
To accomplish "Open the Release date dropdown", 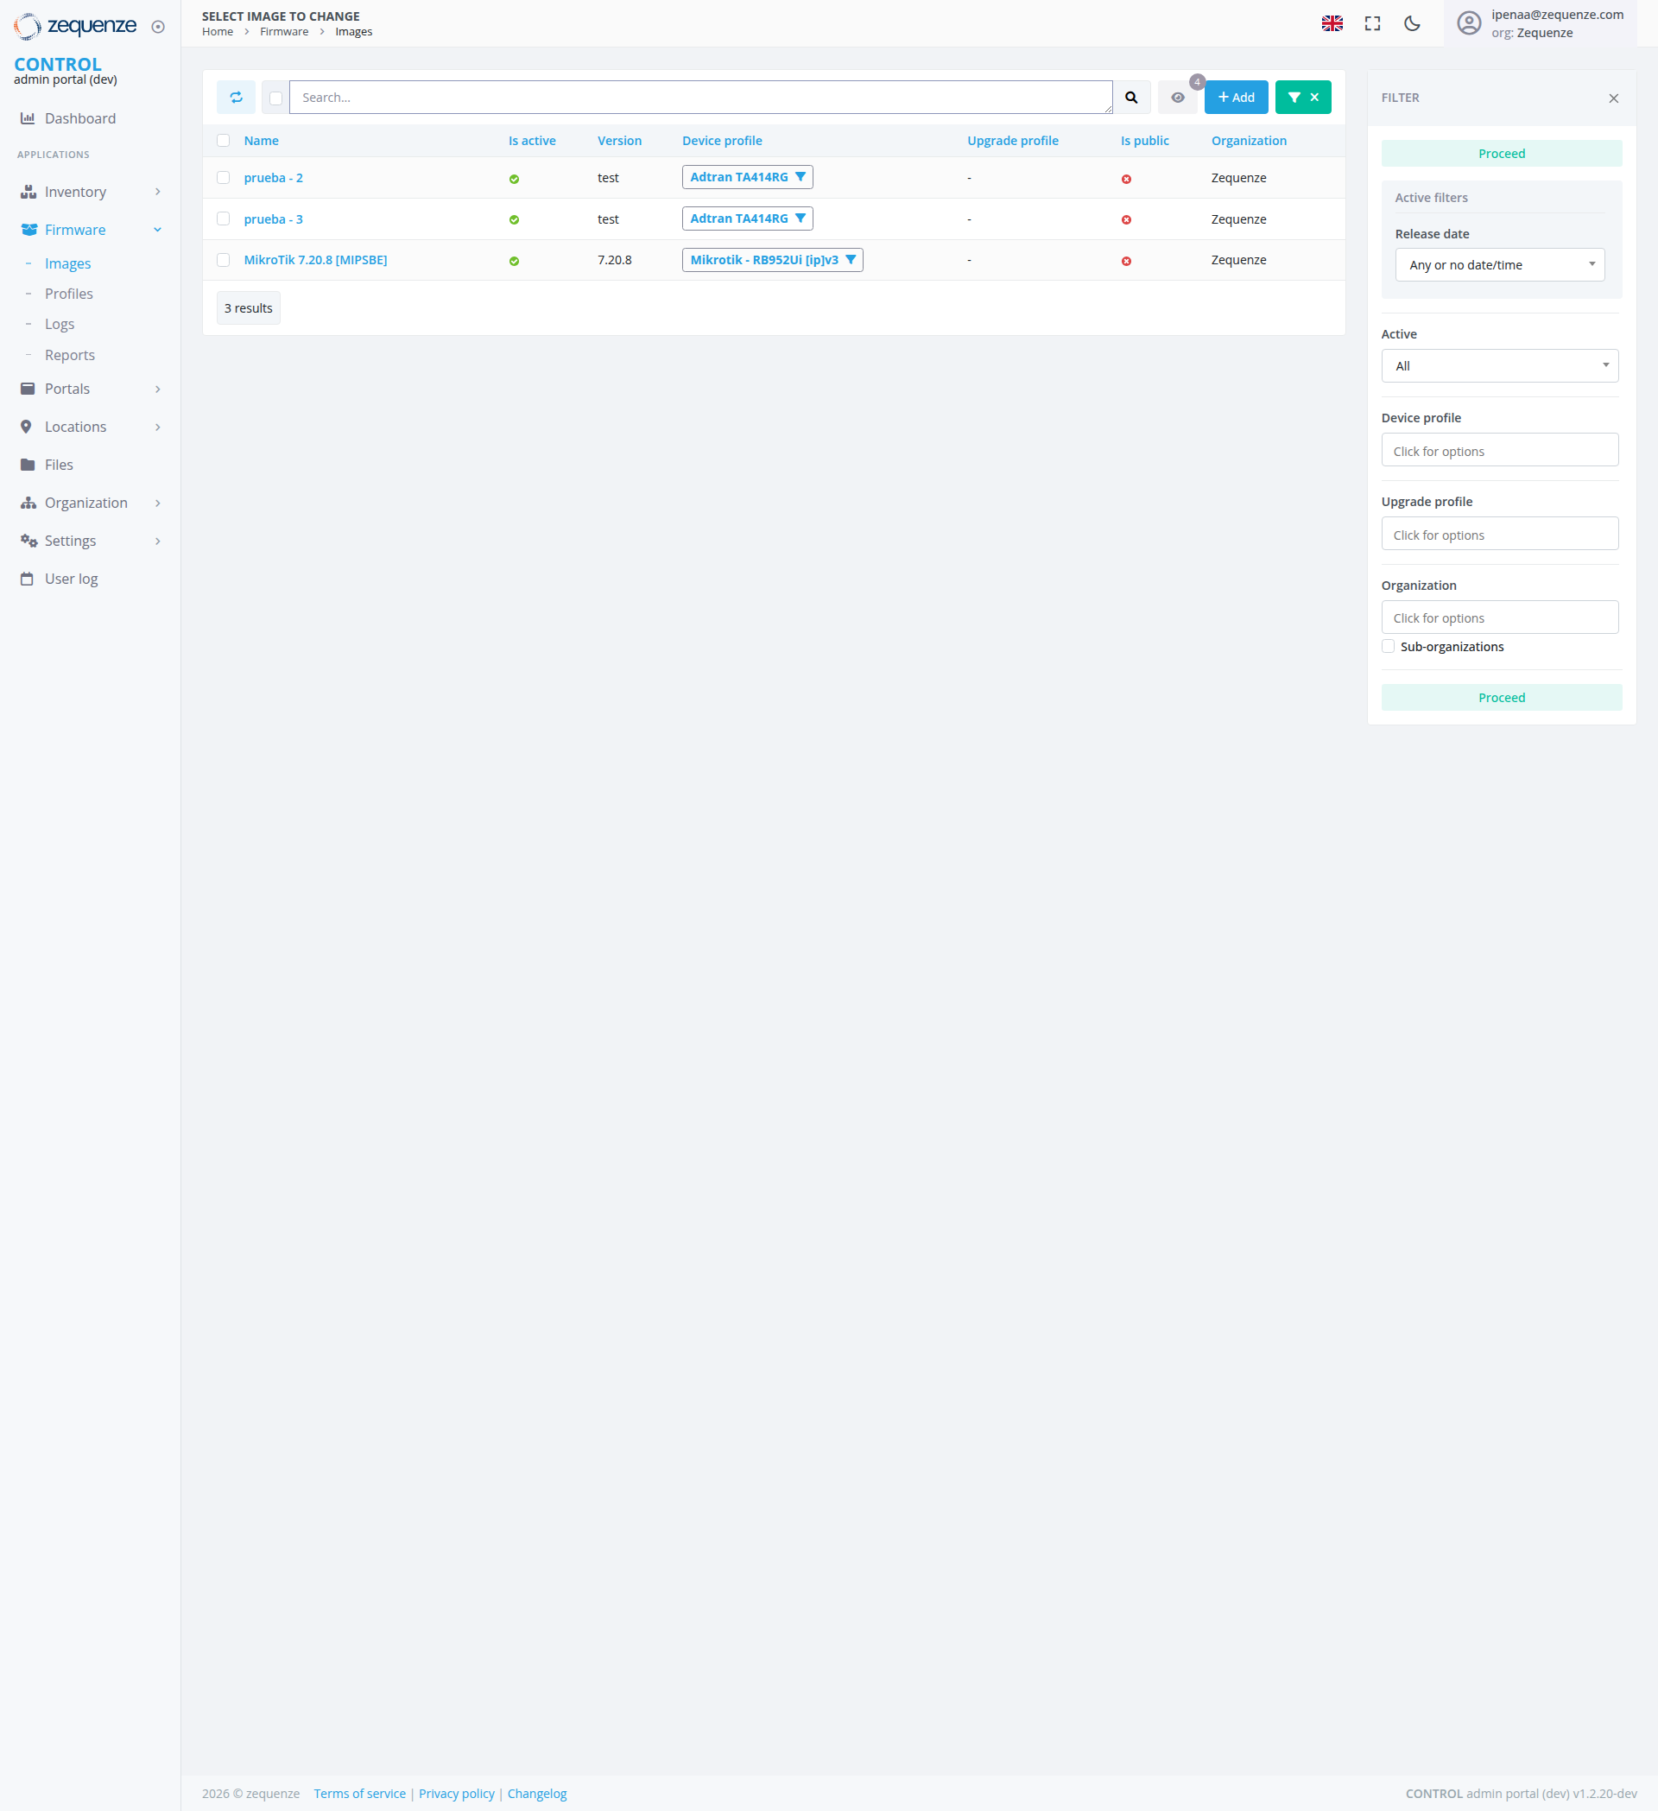I will [x=1499, y=264].
